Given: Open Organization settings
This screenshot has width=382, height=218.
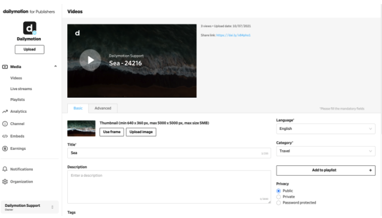Looking at the screenshot, I should coord(21,182).
